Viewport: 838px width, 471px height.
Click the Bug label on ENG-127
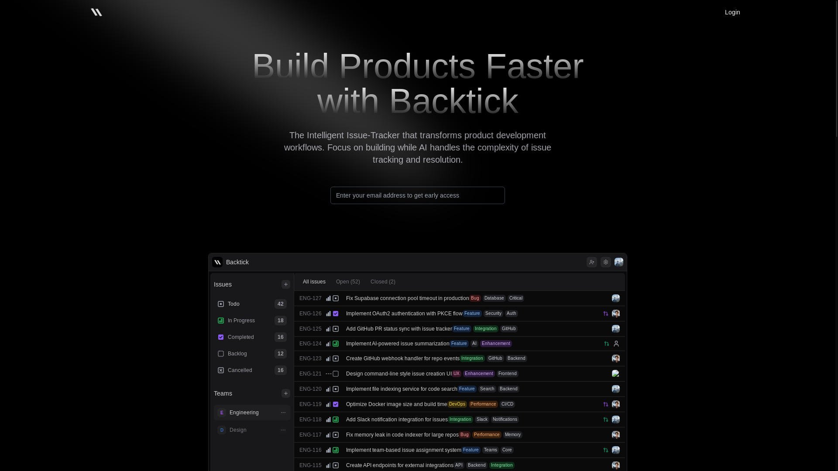coord(475,298)
